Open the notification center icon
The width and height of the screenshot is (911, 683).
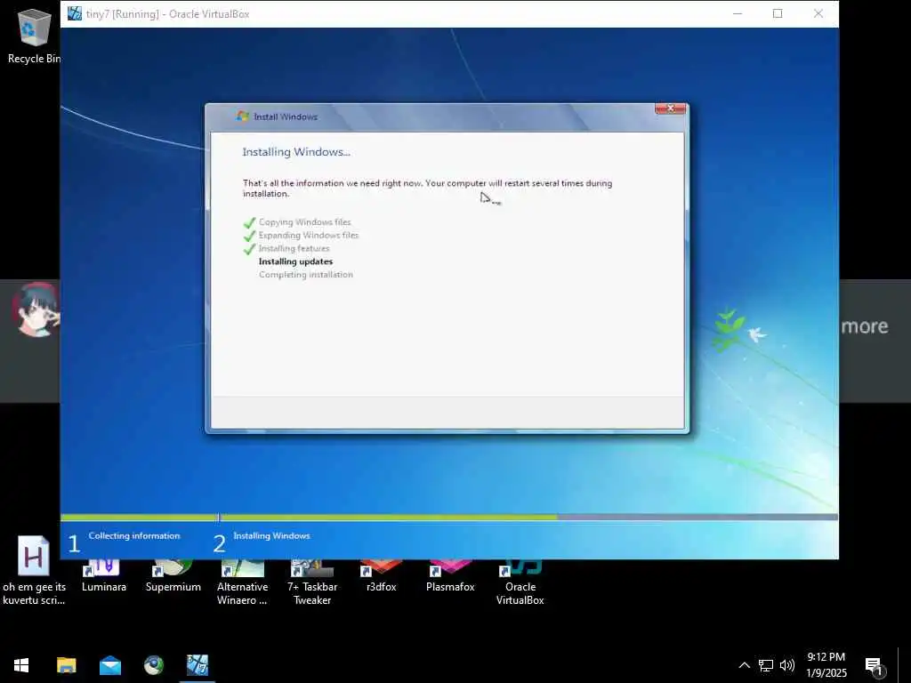pyautogui.click(x=874, y=666)
